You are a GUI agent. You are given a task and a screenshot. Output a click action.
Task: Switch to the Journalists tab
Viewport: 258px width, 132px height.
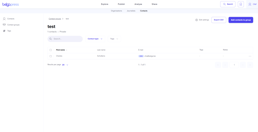[131, 11]
